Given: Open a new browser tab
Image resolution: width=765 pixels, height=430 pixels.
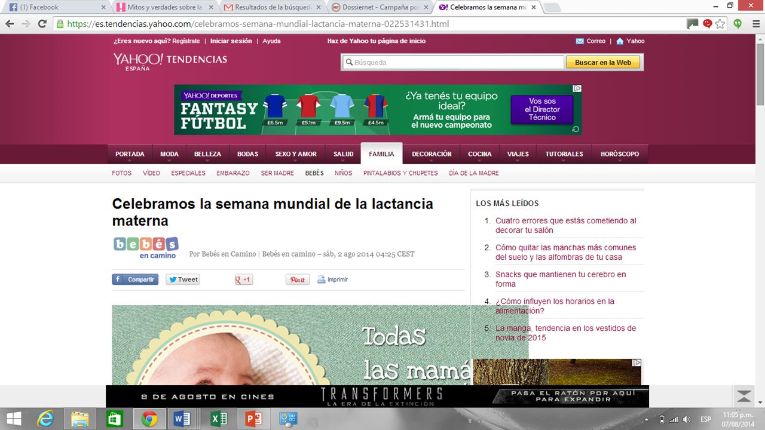Looking at the screenshot, I should pyautogui.click(x=551, y=7).
